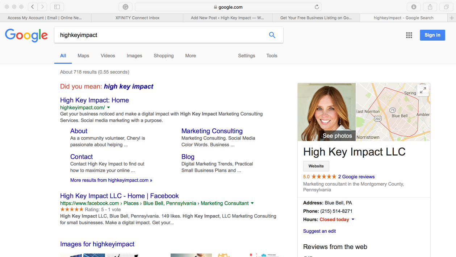456x257 pixels.
Task: Click the Sign in button
Action: coord(432,35)
